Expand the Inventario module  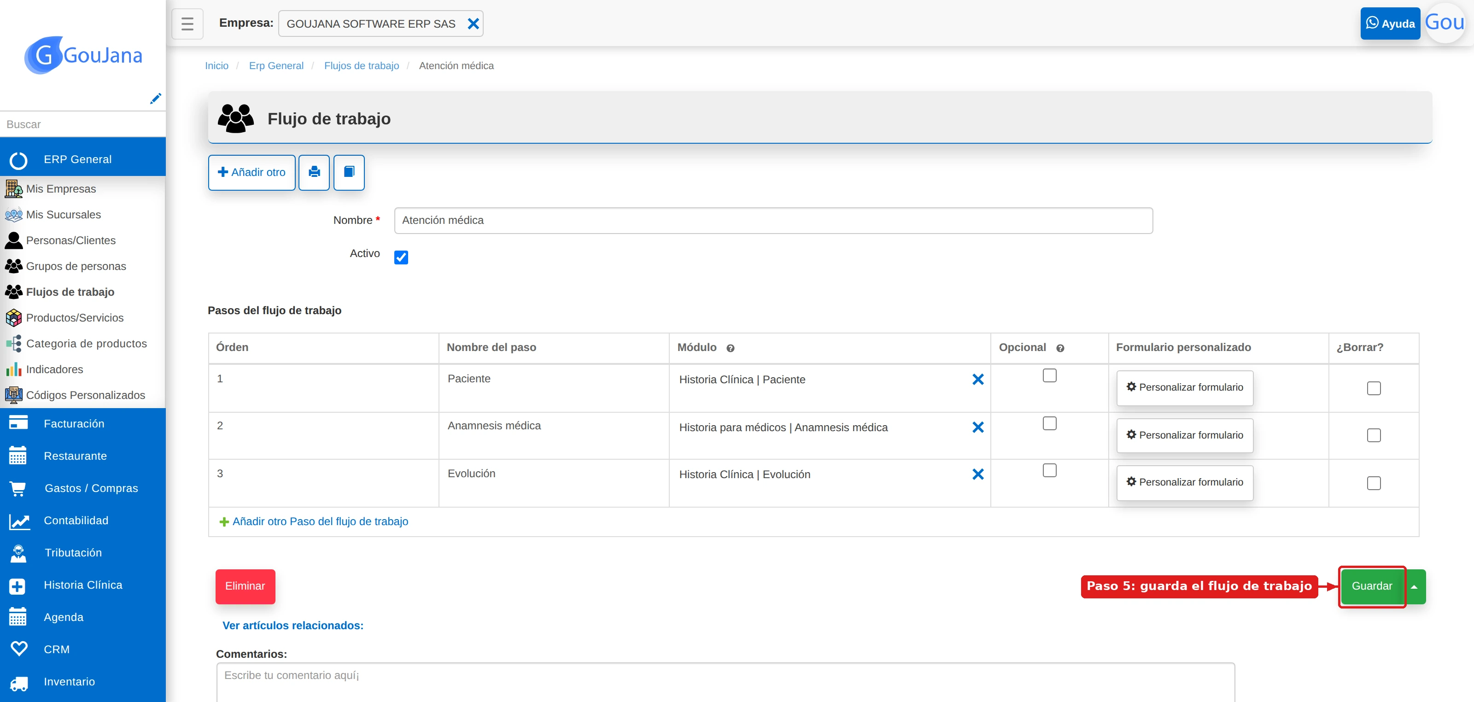pyautogui.click(x=83, y=681)
